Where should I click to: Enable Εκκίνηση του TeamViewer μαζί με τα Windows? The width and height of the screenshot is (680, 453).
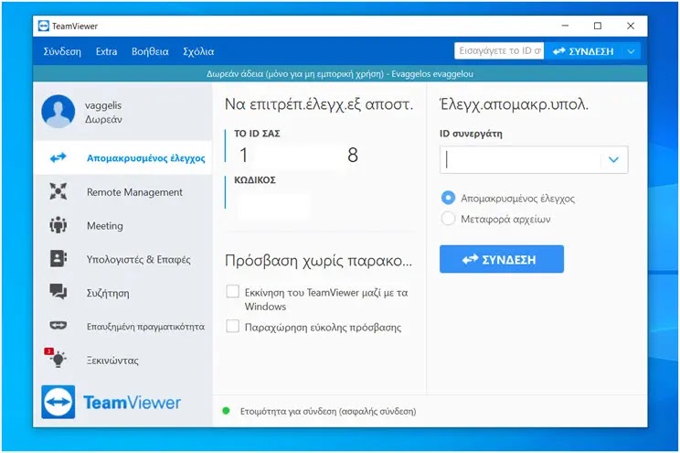point(233,292)
